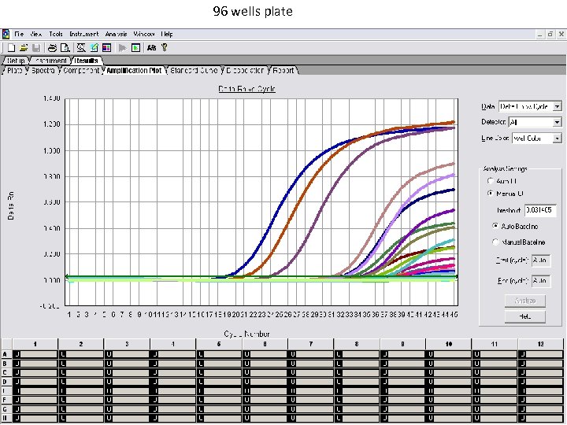Minimize the application window
Image resolution: width=567 pixels, height=425 pixels.
coord(540,35)
